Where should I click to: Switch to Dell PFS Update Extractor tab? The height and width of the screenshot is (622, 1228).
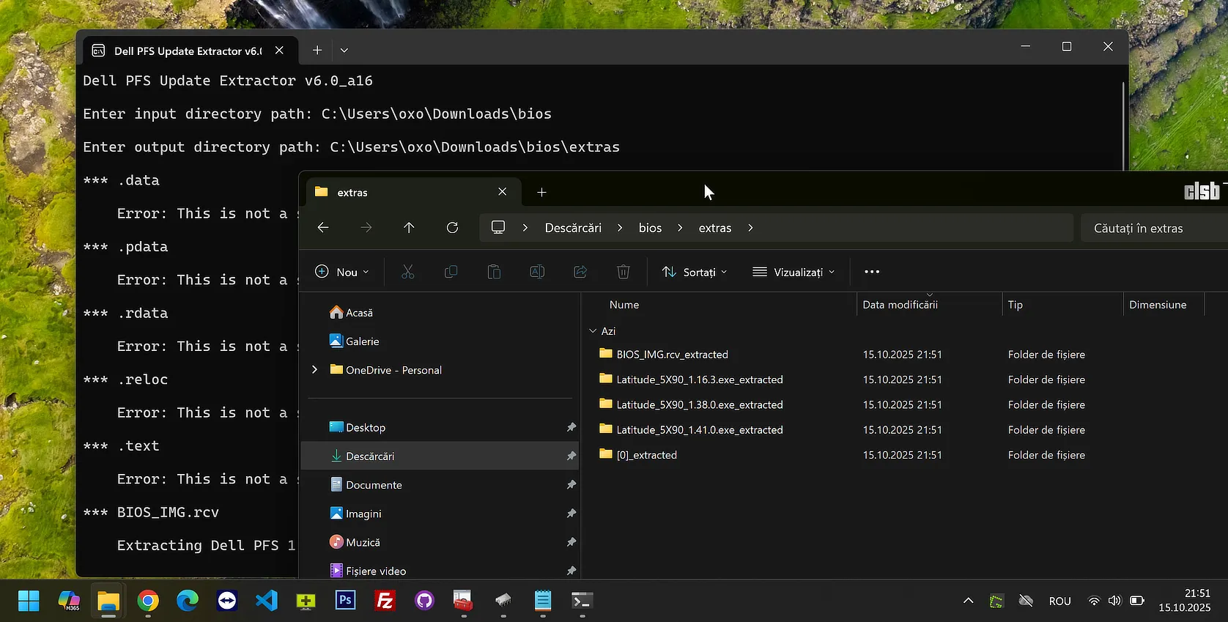(x=187, y=51)
